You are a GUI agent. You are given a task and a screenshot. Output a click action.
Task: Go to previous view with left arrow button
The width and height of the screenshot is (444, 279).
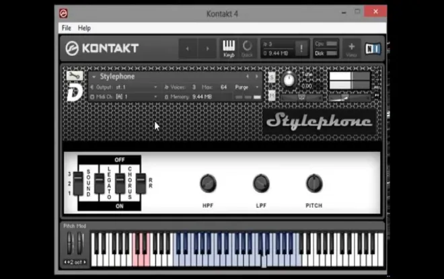coord(188,48)
